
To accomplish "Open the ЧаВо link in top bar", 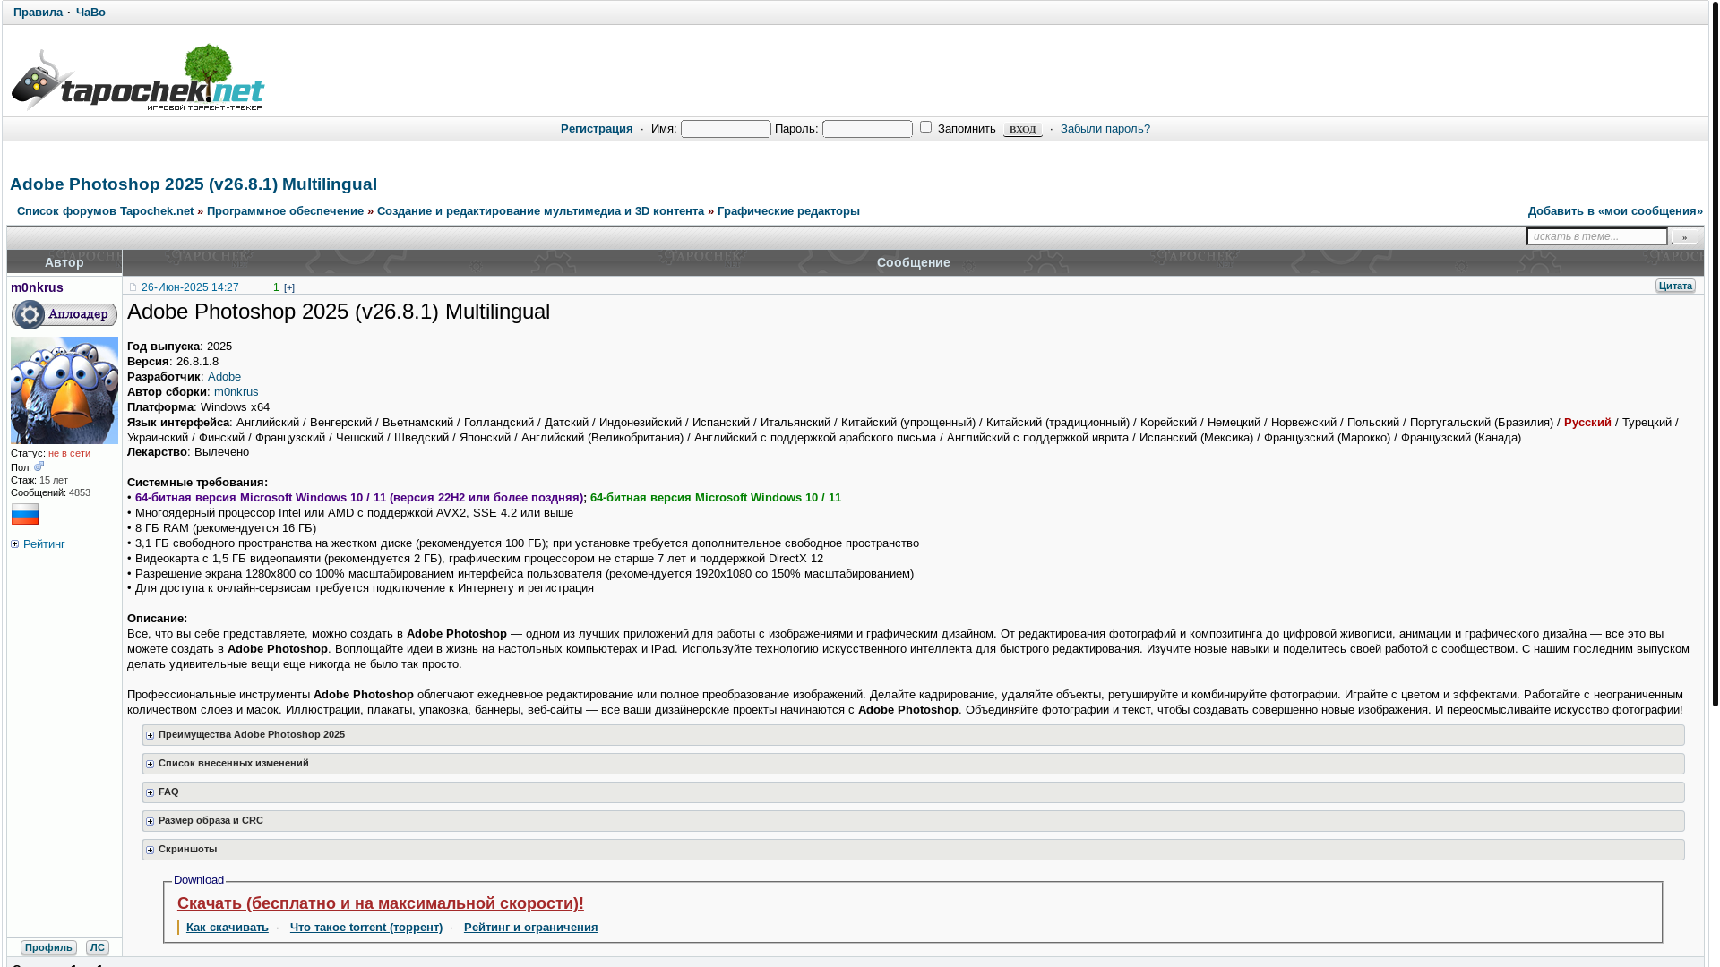I will 90,13.
